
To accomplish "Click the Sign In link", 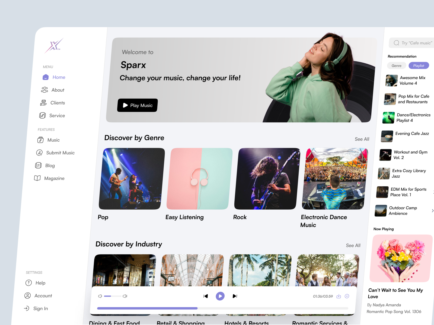I will (40, 308).
